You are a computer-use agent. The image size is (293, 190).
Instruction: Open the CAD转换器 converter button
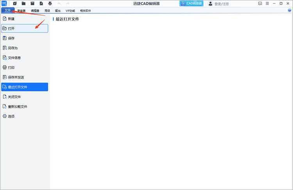[191, 4]
